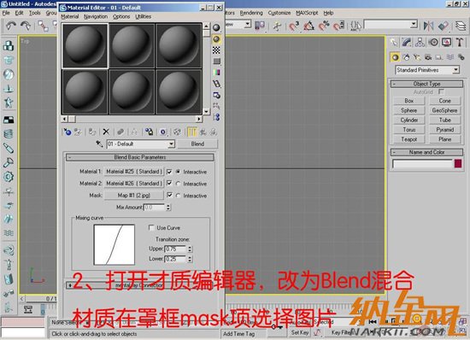The image size is (470, 340).
Task: Click Reset Map/Mtl X icon
Action: point(106,132)
